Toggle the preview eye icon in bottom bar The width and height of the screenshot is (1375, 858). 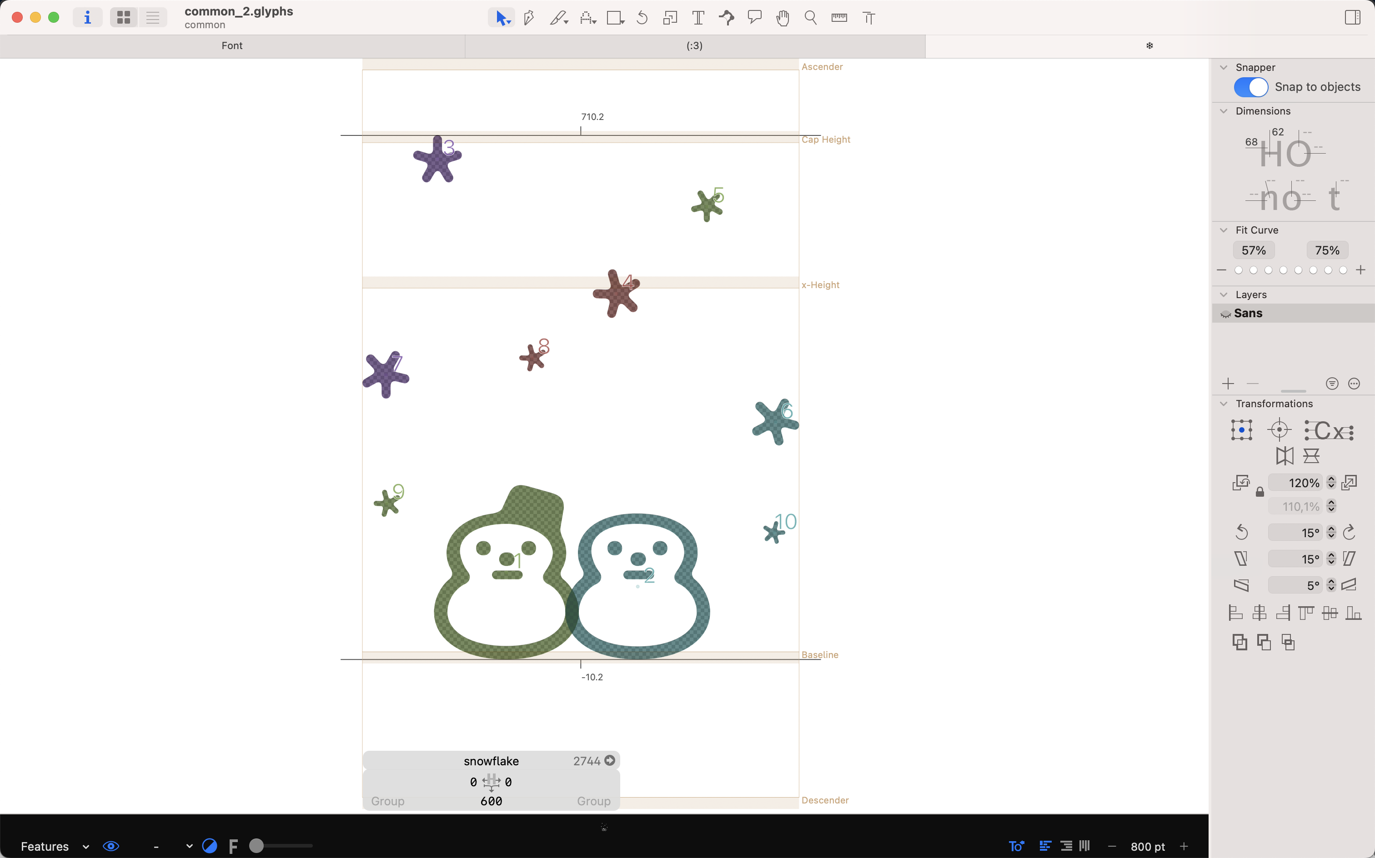click(110, 846)
